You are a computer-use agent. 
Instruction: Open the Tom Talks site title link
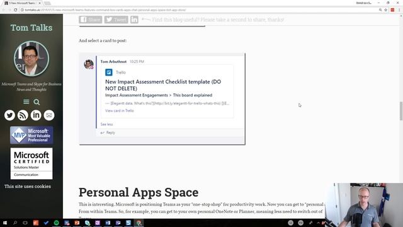click(31, 28)
